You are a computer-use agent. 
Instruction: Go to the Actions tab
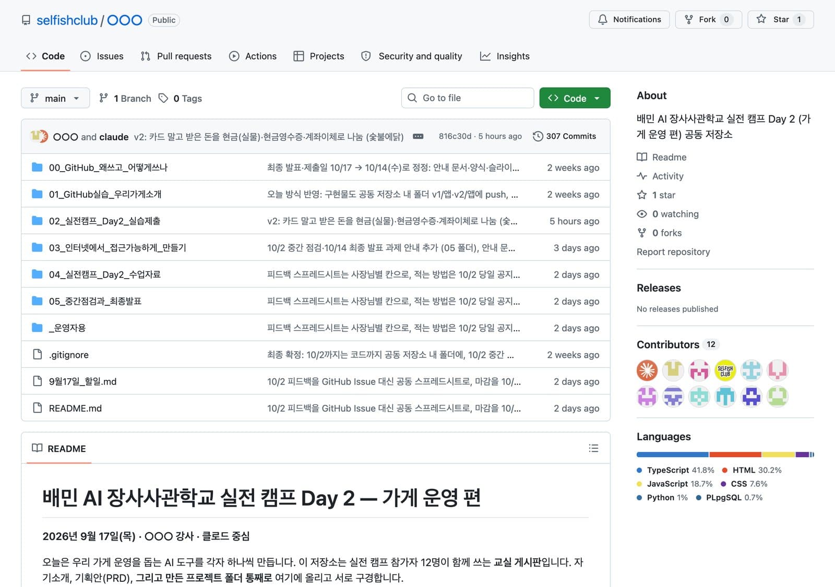(253, 56)
